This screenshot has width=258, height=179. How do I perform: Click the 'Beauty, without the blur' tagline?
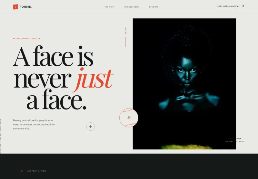point(27,39)
